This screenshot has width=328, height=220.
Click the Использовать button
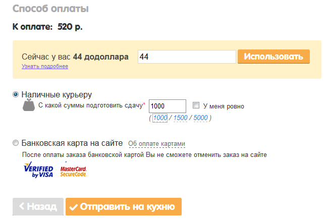[x=274, y=57]
